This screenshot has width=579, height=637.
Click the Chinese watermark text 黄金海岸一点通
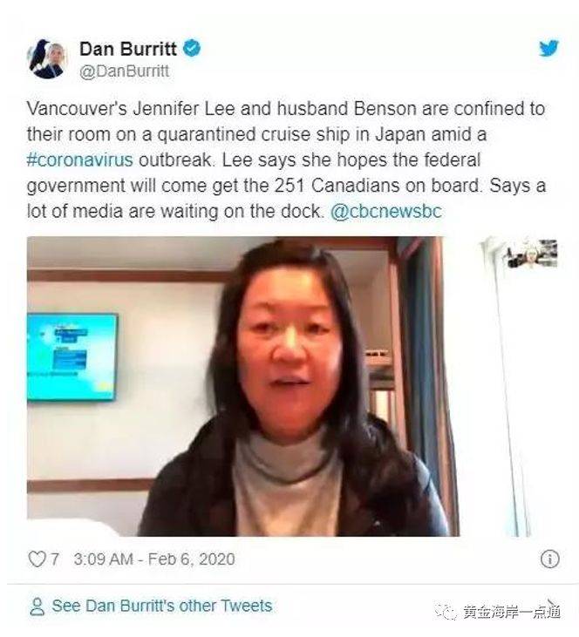pos(512,611)
